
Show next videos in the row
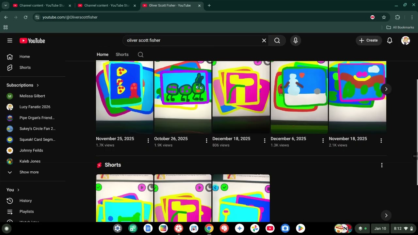pyautogui.click(x=386, y=89)
